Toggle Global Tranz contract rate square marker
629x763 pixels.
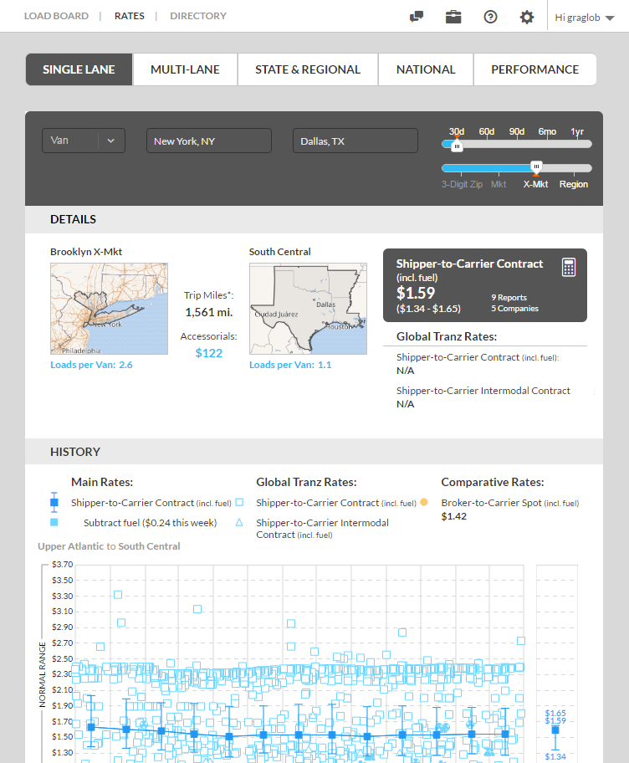239,502
